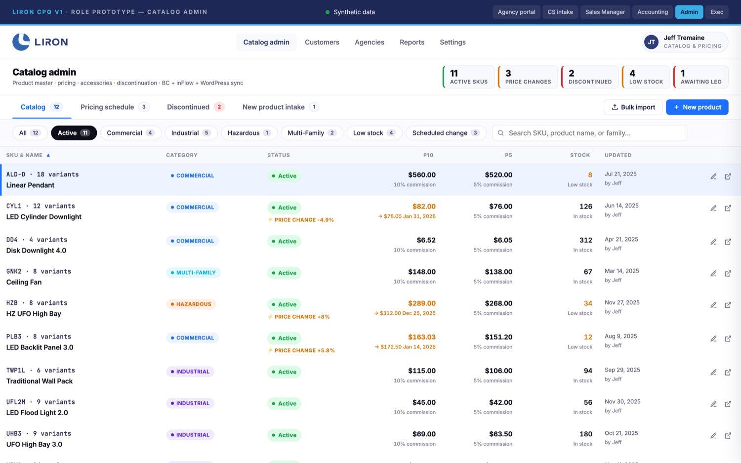
Task: Edit the ALD-D Linear Pendant row
Action: (x=713, y=176)
